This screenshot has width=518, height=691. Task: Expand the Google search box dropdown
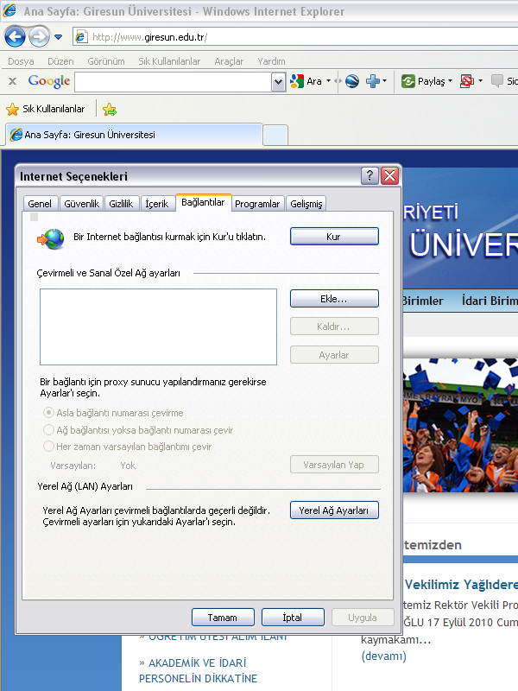click(278, 81)
